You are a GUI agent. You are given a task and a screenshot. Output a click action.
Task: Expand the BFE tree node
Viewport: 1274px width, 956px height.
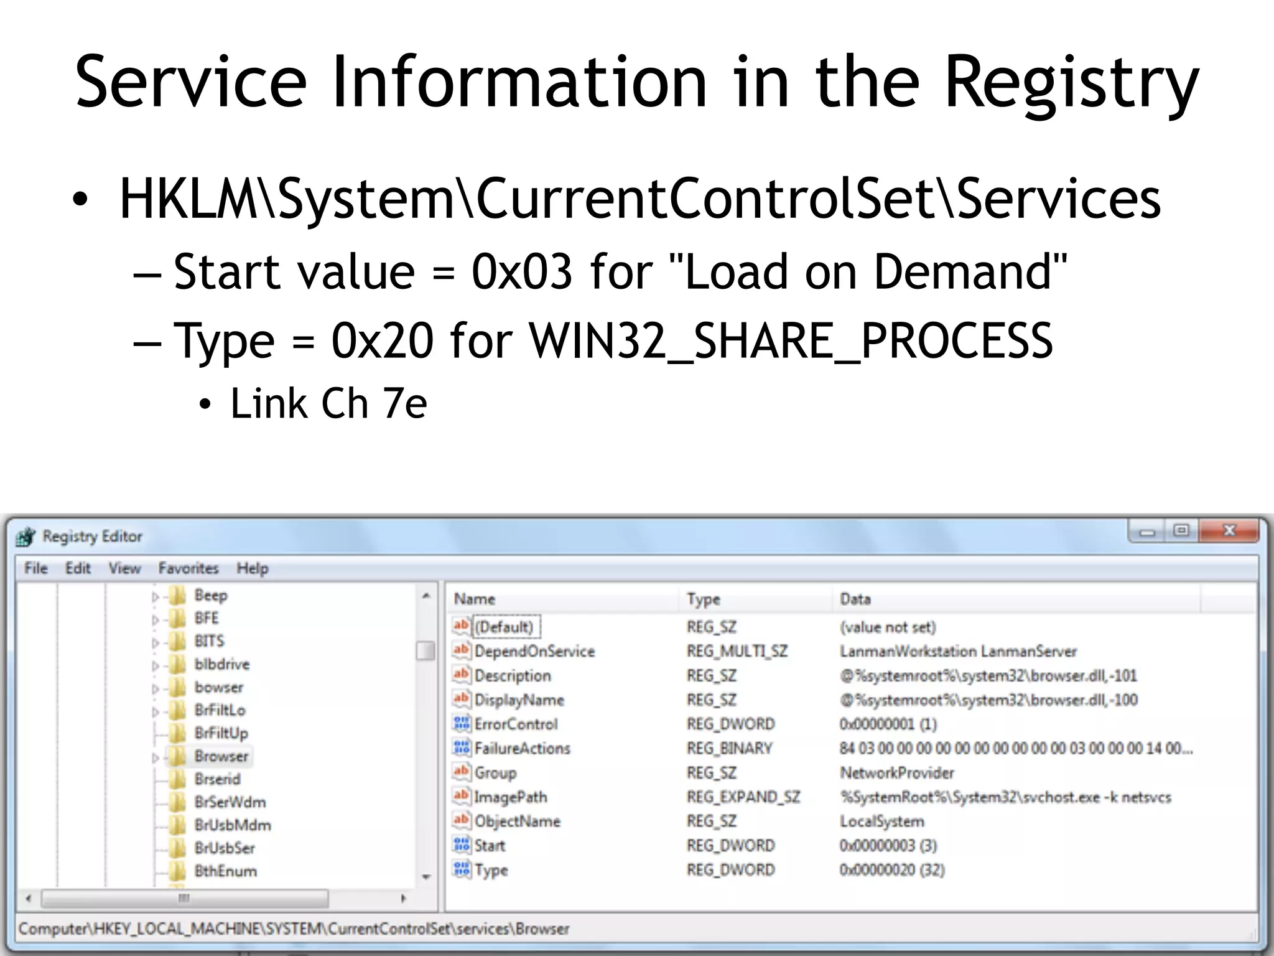(156, 620)
